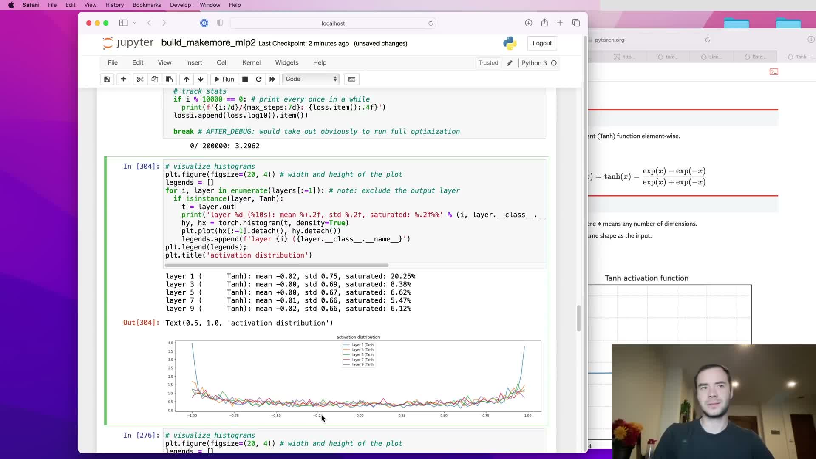Toggle the privacy shield in Safari toolbar

220,23
